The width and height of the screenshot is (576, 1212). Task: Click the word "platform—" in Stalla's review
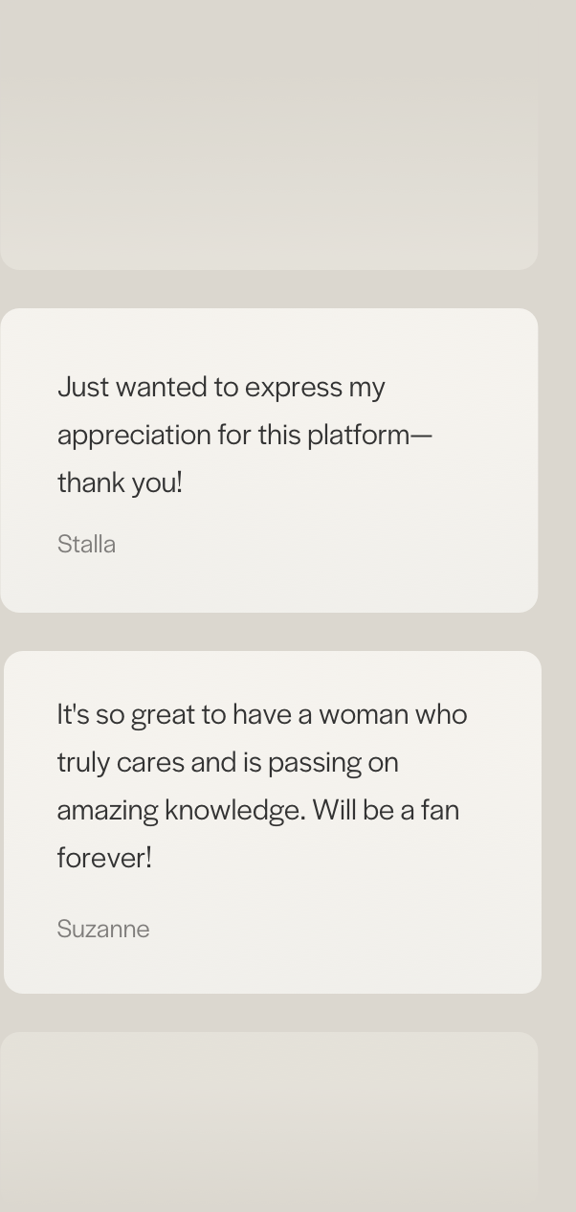pyautogui.click(x=370, y=435)
